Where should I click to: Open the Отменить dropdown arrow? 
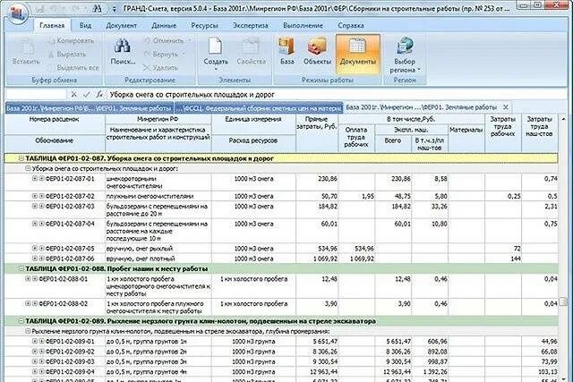[x=190, y=40]
